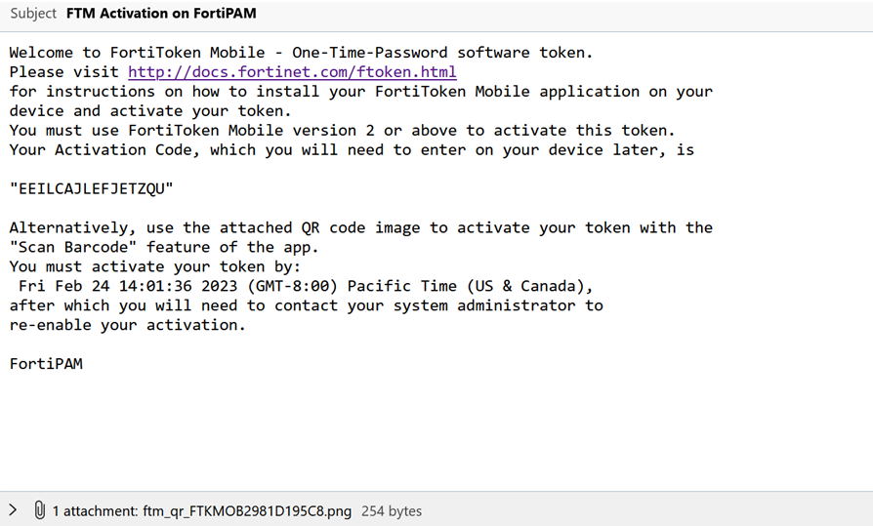This screenshot has width=873, height=526.
Task: Click "You must activate your token by:"
Action: pos(155,266)
